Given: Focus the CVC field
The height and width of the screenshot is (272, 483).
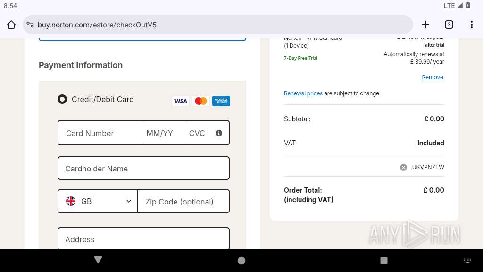Looking at the screenshot, I should pyautogui.click(x=197, y=133).
